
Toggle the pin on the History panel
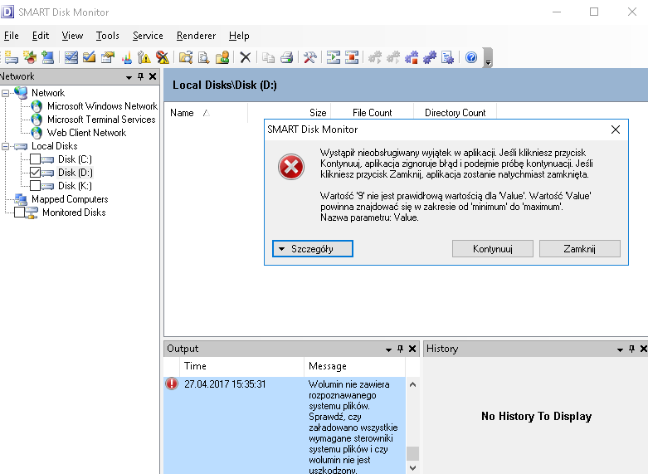point(631,349)
